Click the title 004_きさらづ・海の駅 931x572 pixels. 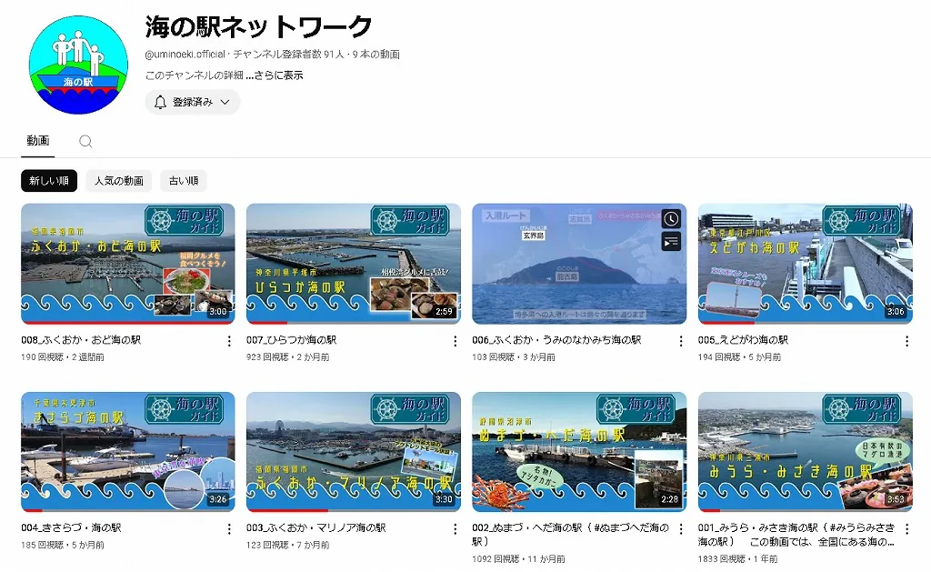click(71, 528)
